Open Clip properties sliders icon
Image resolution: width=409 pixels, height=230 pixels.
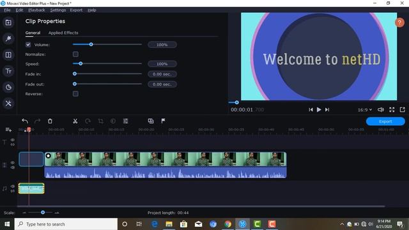click(125, 121)
